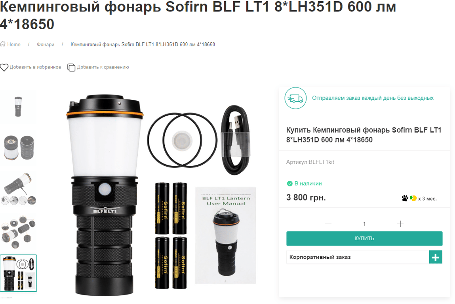Decrease quantity with minus button
This screenshot has width=455, height=304.
[328, 224]
